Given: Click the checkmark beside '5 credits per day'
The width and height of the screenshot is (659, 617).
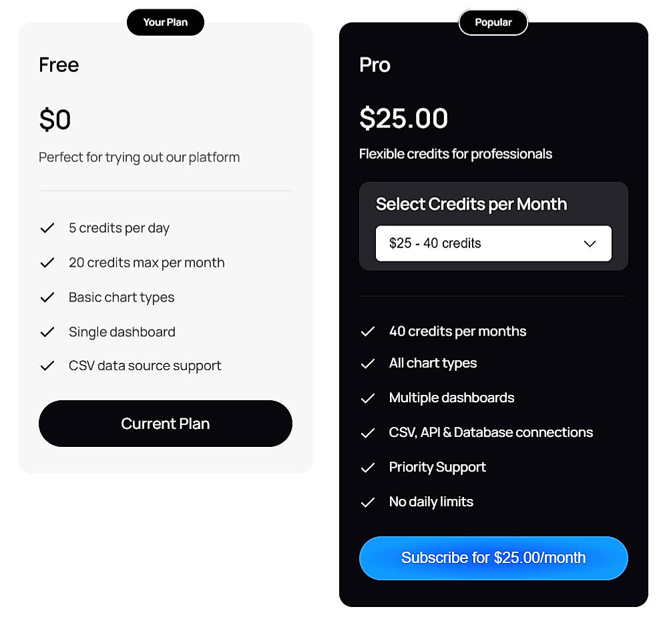Looking at the screenshot, I should 47,227.
